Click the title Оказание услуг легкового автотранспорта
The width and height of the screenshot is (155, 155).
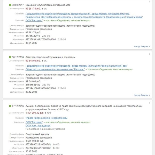pos(48,5)
